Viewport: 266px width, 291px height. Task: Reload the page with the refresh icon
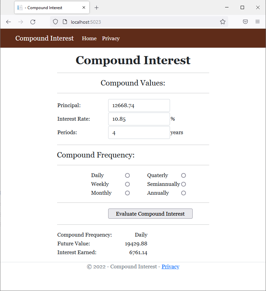[33, 22]
